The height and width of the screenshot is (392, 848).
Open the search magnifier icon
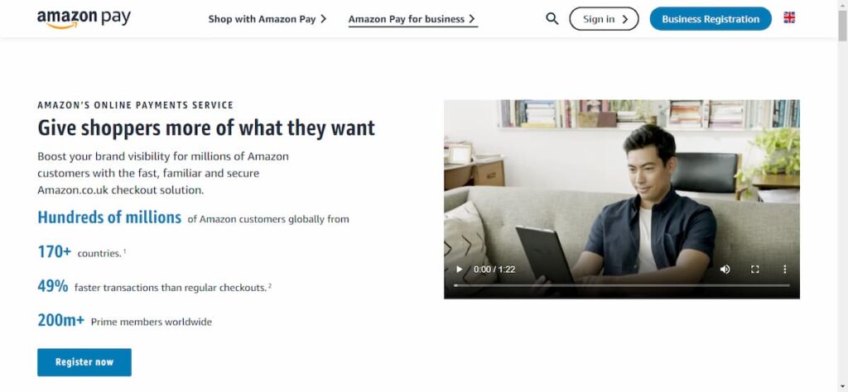point(552,19)
